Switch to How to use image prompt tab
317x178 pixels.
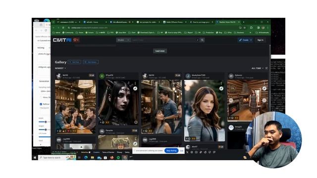(201, 22)
